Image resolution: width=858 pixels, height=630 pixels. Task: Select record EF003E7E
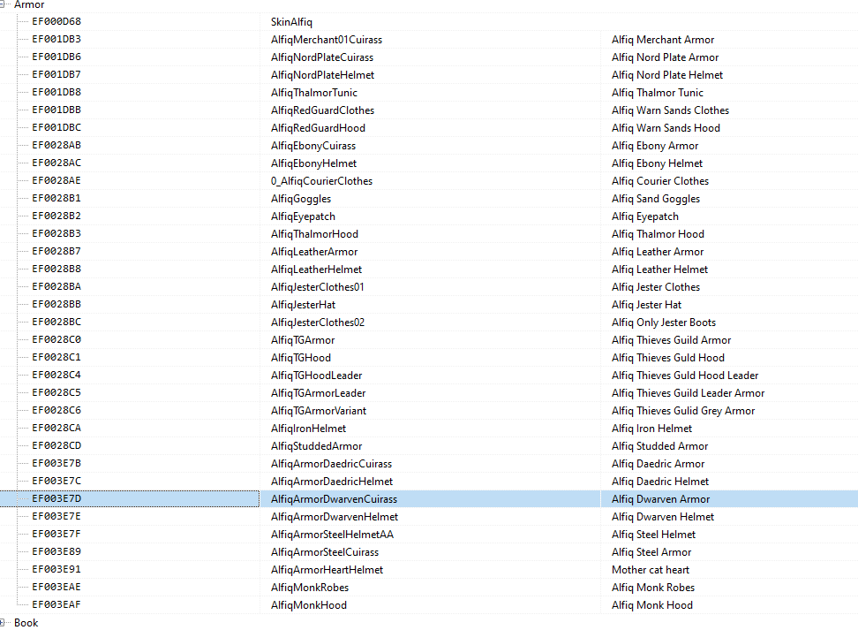pos(56,516)
